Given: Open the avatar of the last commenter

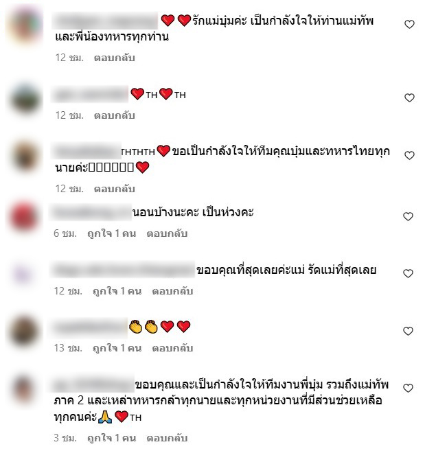Looking at the screenshot, I should click(x=23, y=389).
